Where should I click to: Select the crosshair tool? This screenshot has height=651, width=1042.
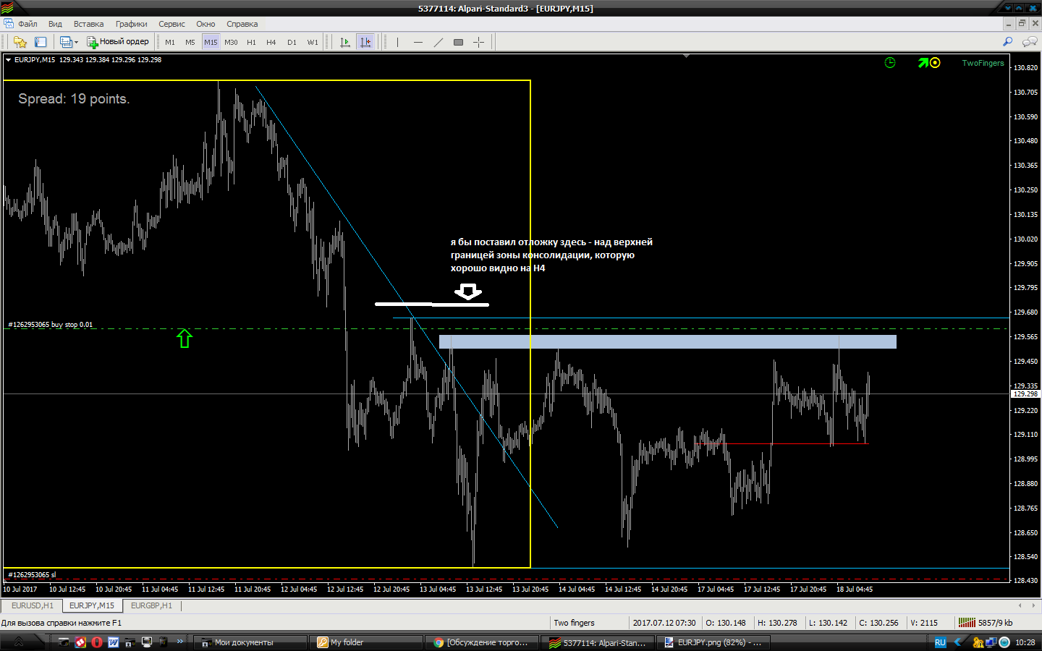tap(478, 42)
